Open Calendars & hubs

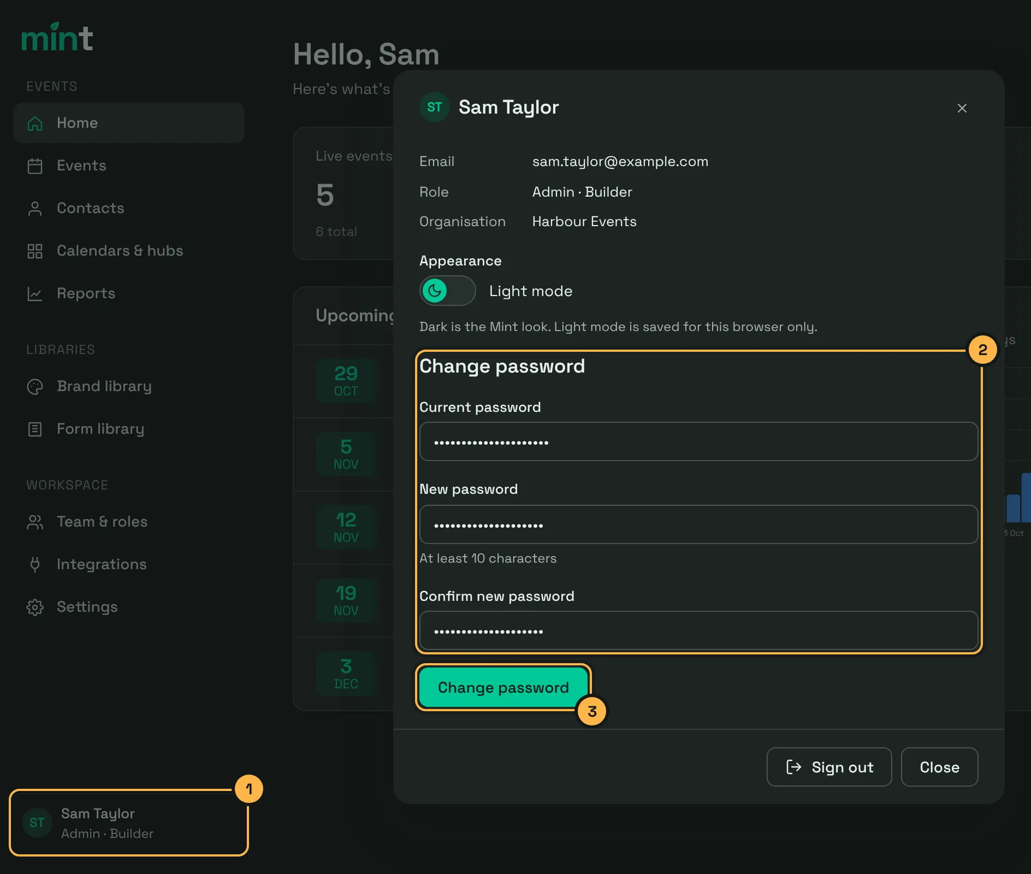[129, 251]
